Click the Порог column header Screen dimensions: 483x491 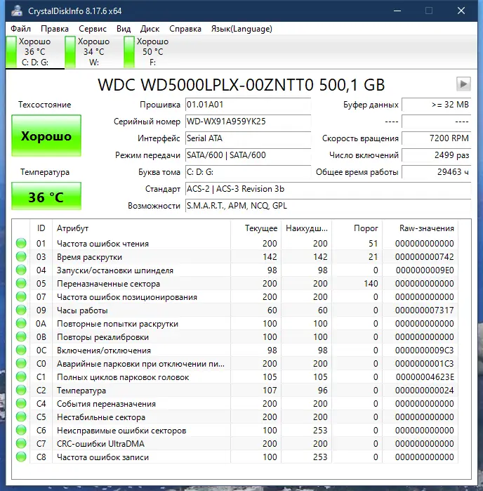coord(357,228)
